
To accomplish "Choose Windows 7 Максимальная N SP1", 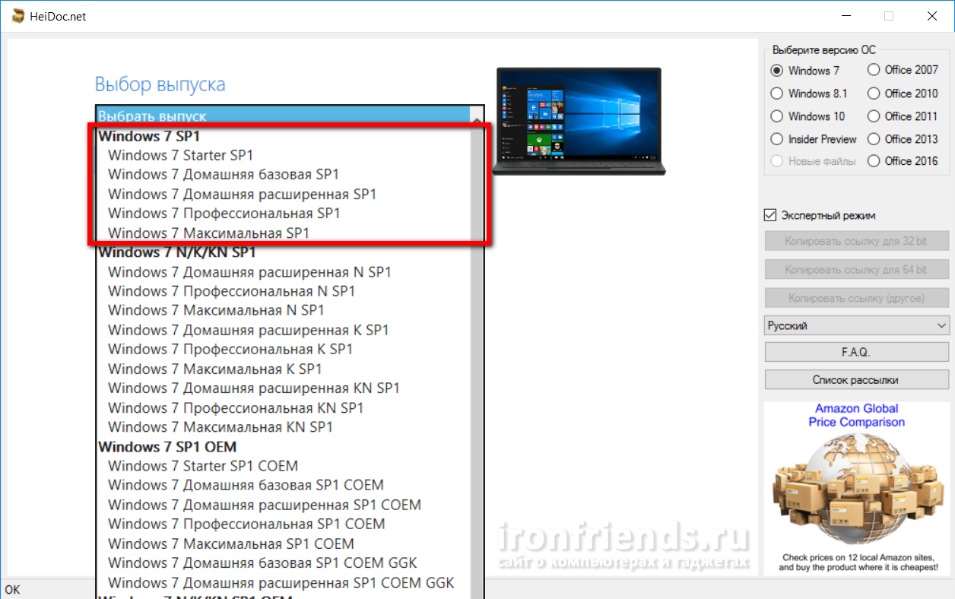I will point(283,310).
